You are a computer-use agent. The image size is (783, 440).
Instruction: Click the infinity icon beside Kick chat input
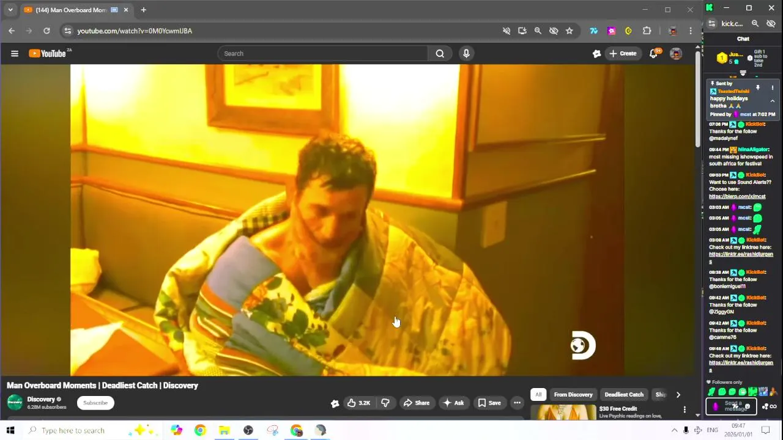tap(773, 406)
